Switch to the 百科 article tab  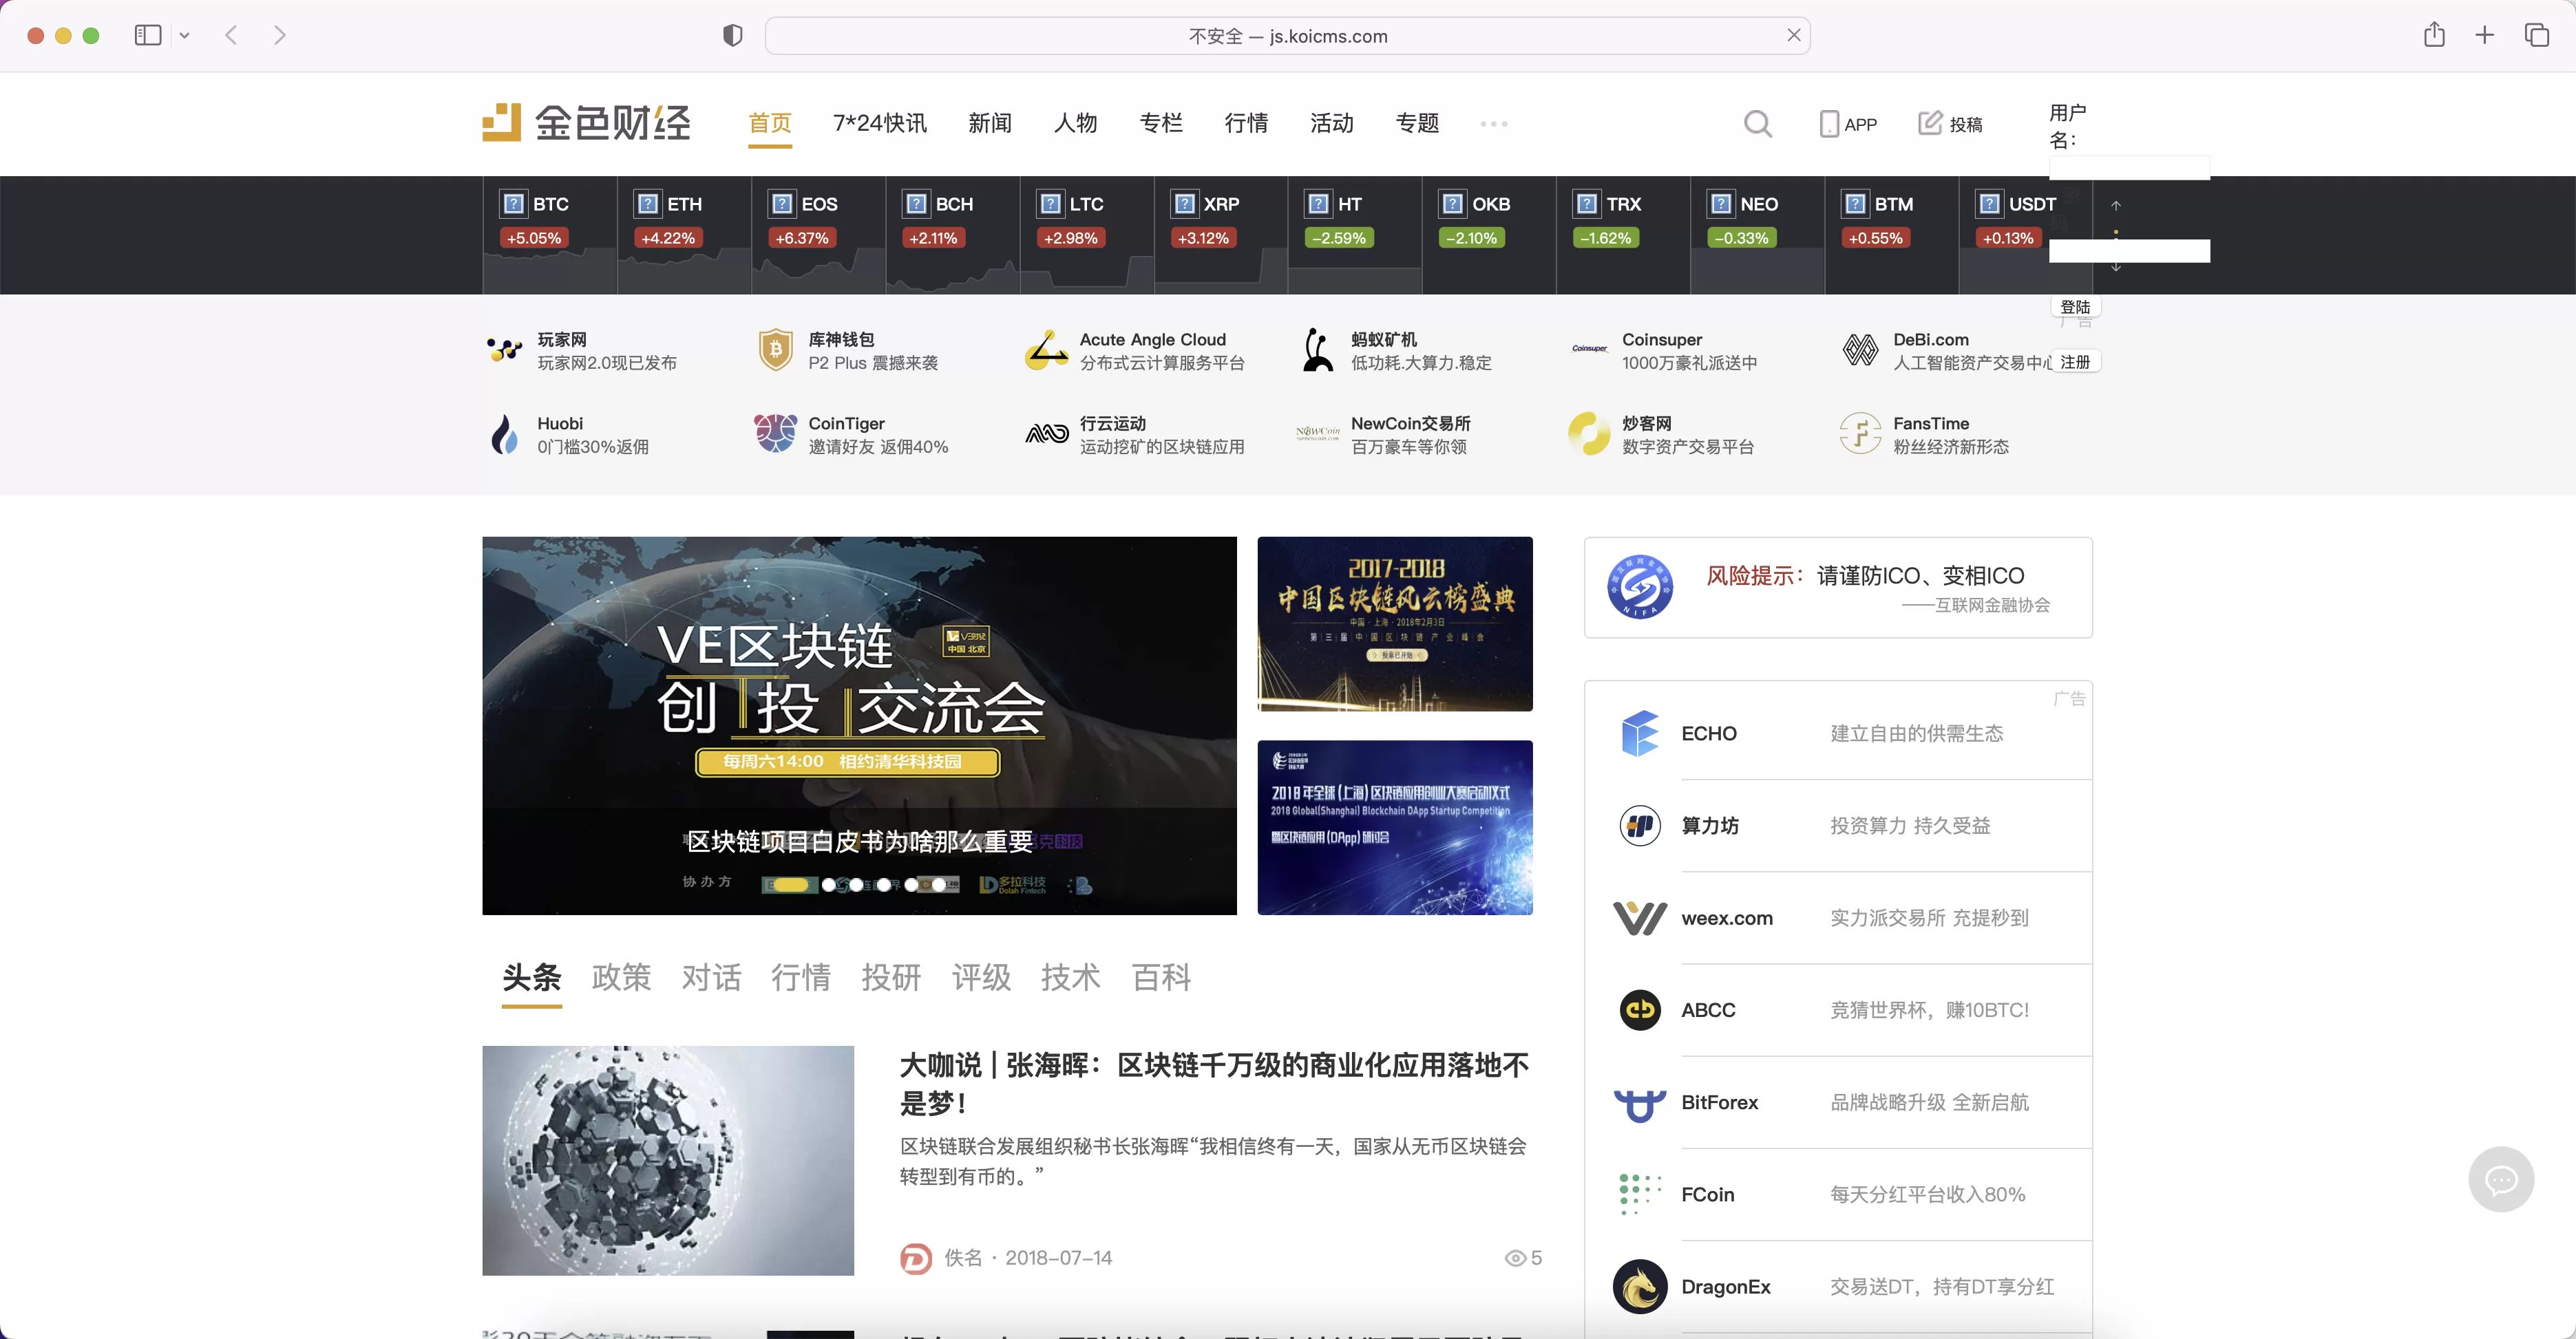(1161, 976)
